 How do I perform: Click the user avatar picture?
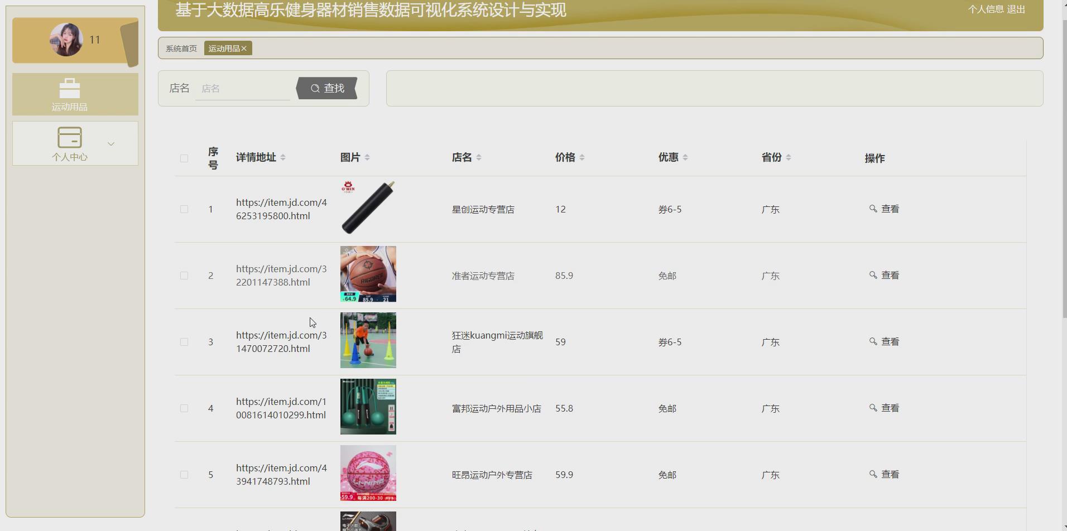pos(66,40)
